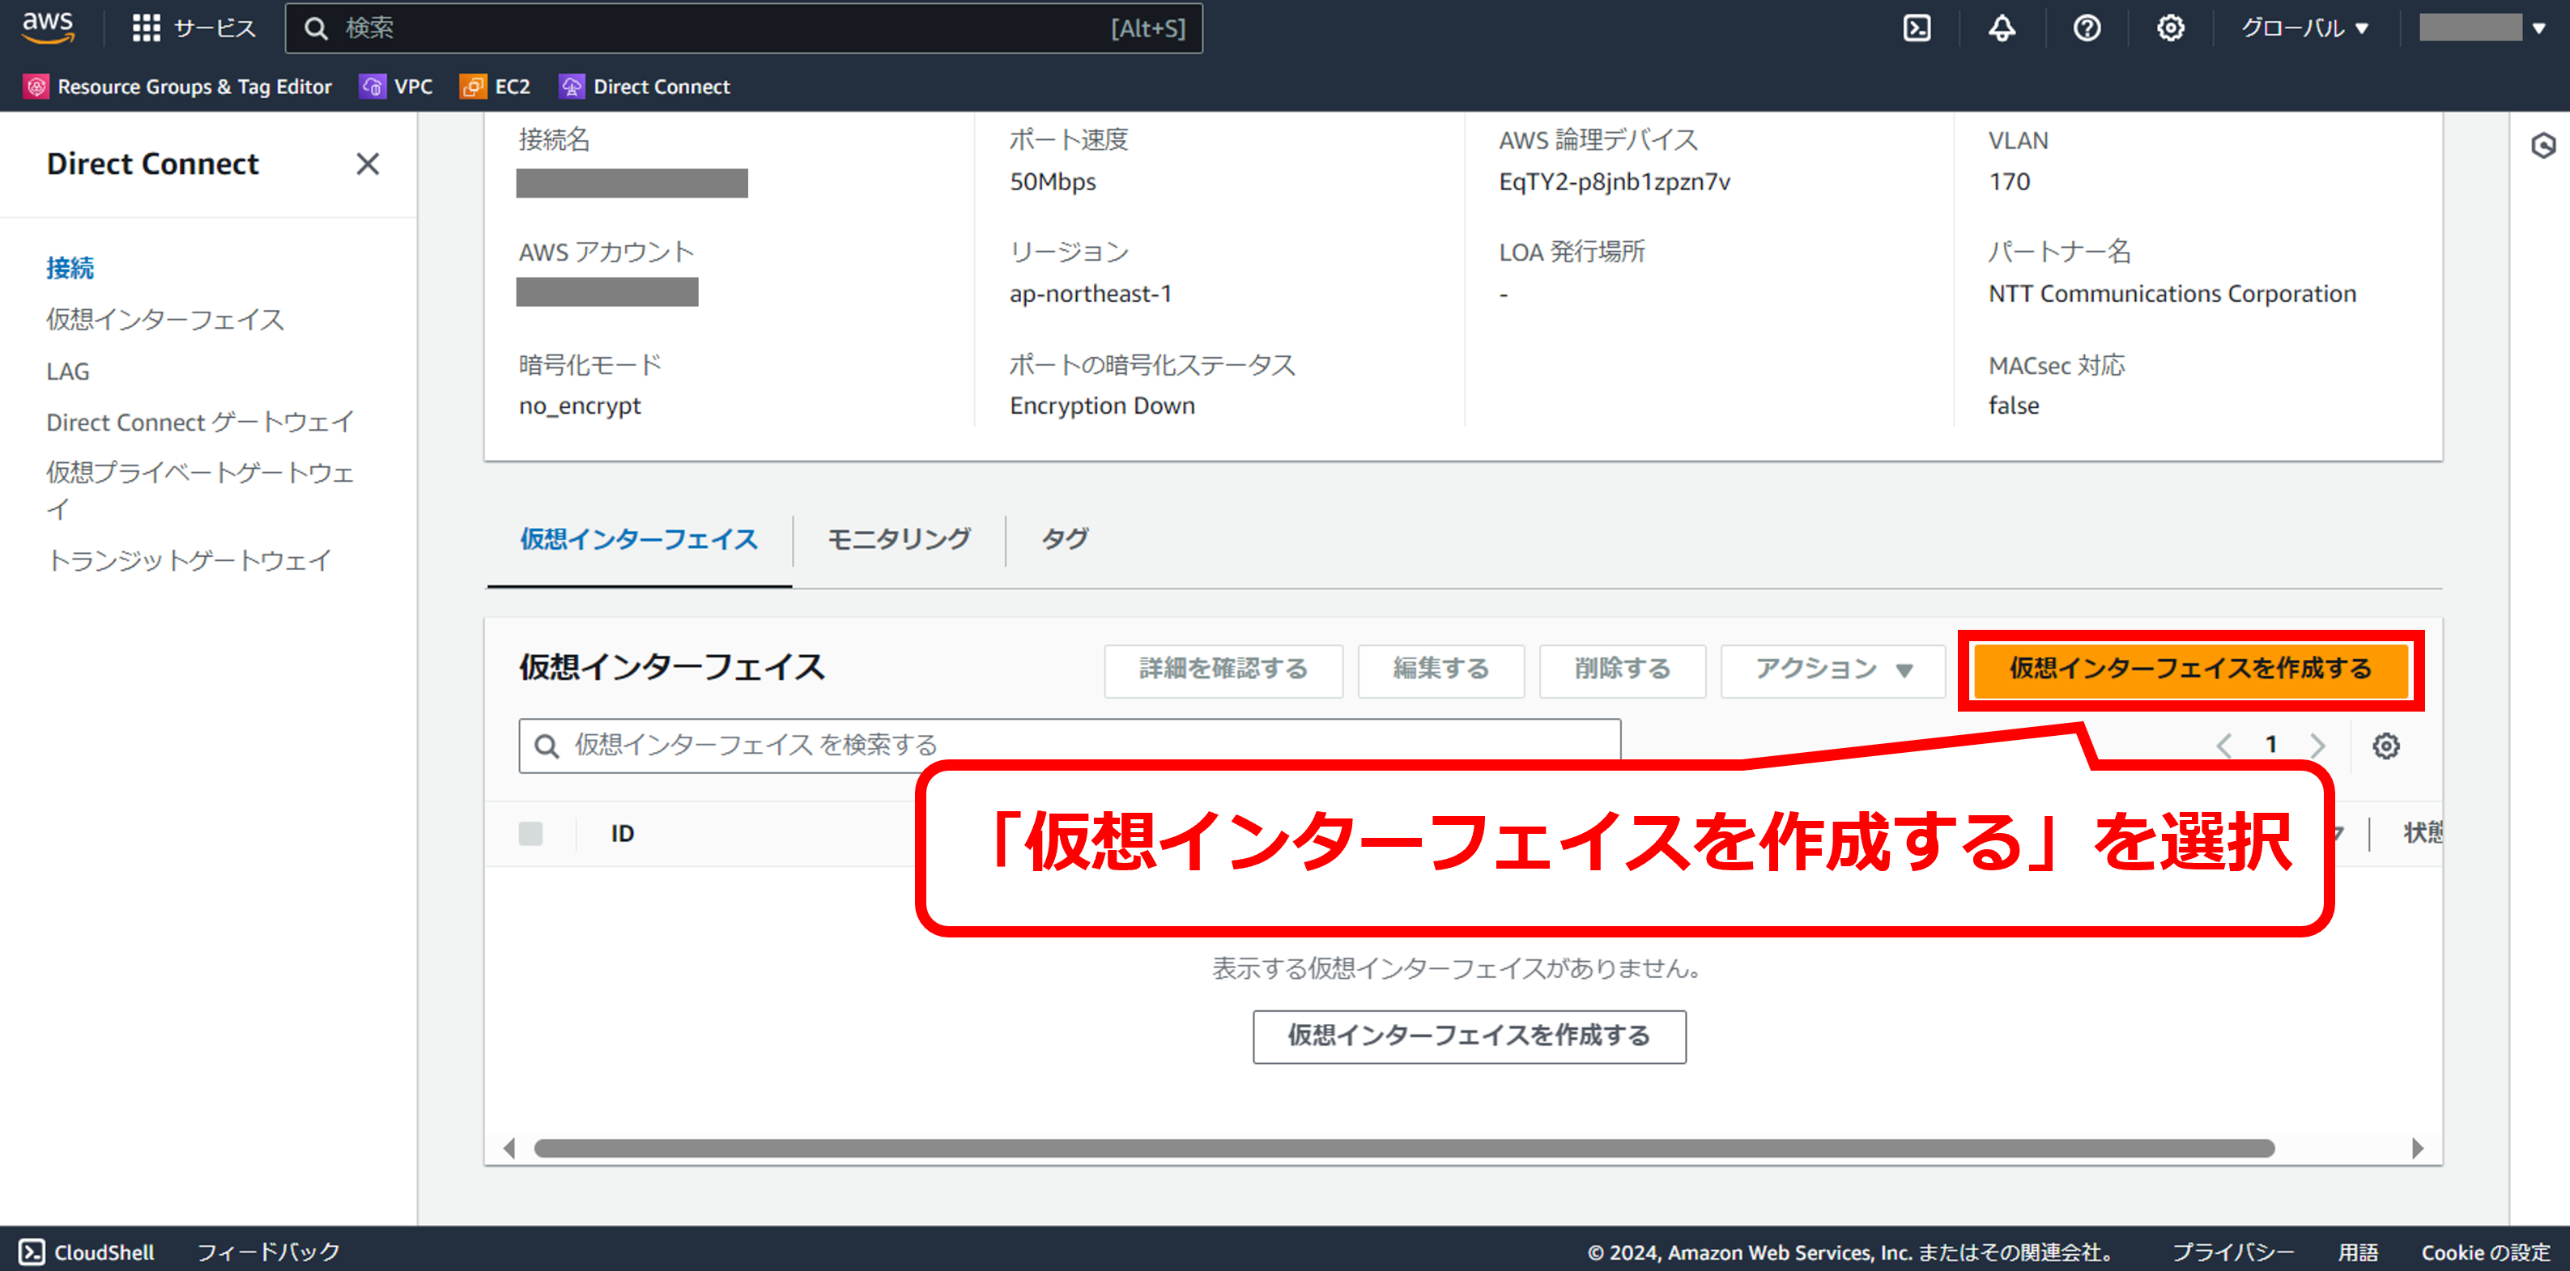The width and height of the screenshot is (2570, 1271).
Task: Click orange 仮想インターフェイスを作成する button
Action: 2190,670
